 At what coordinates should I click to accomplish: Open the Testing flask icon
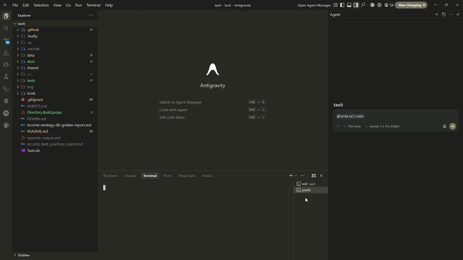pos(6,77)
